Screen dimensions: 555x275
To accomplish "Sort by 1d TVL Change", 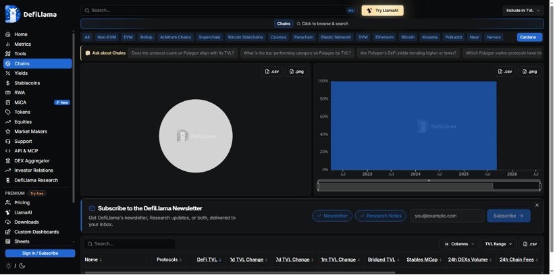I will [248, 259].
